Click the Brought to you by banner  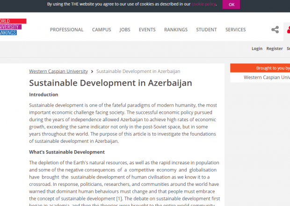click(260, 68)
